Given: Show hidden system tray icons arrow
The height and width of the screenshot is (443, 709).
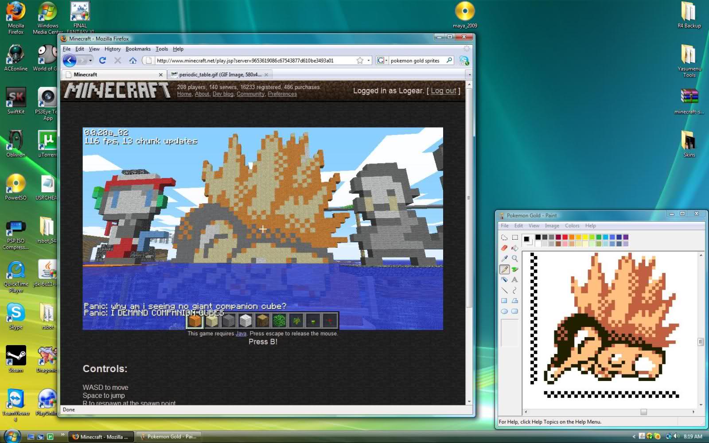Looking at the screenshot, I should pyautogui.click(x=634, y=437).
